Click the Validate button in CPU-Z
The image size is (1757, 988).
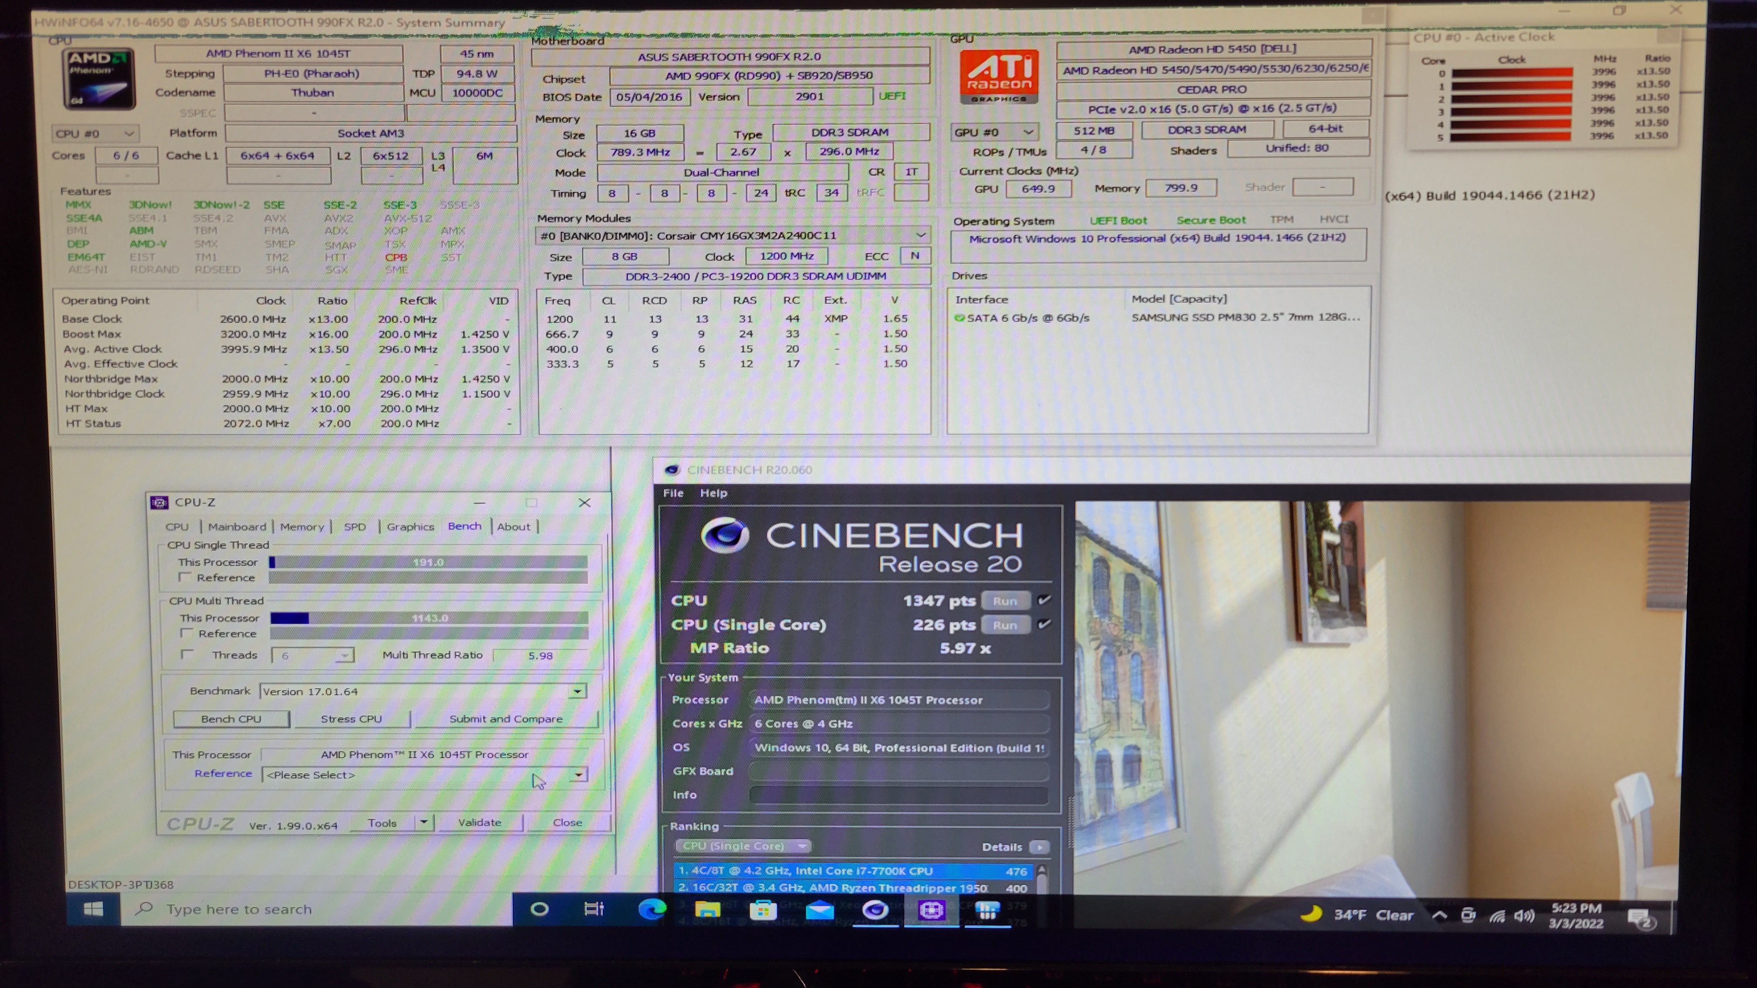pos(479,822)
